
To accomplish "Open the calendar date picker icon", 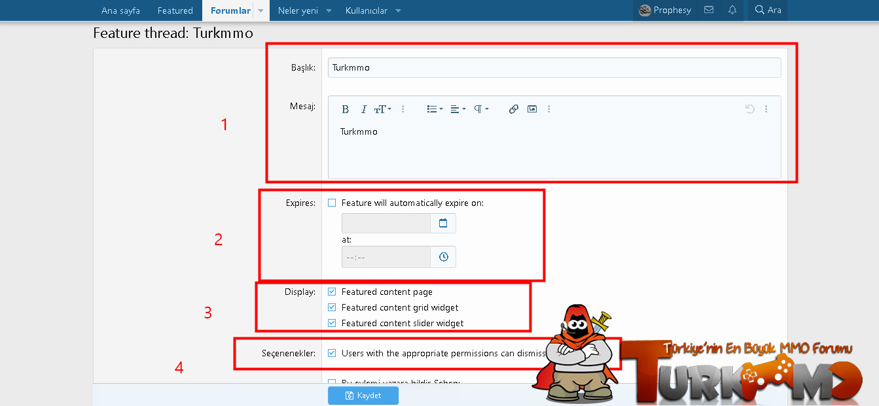I will [443, 224].
